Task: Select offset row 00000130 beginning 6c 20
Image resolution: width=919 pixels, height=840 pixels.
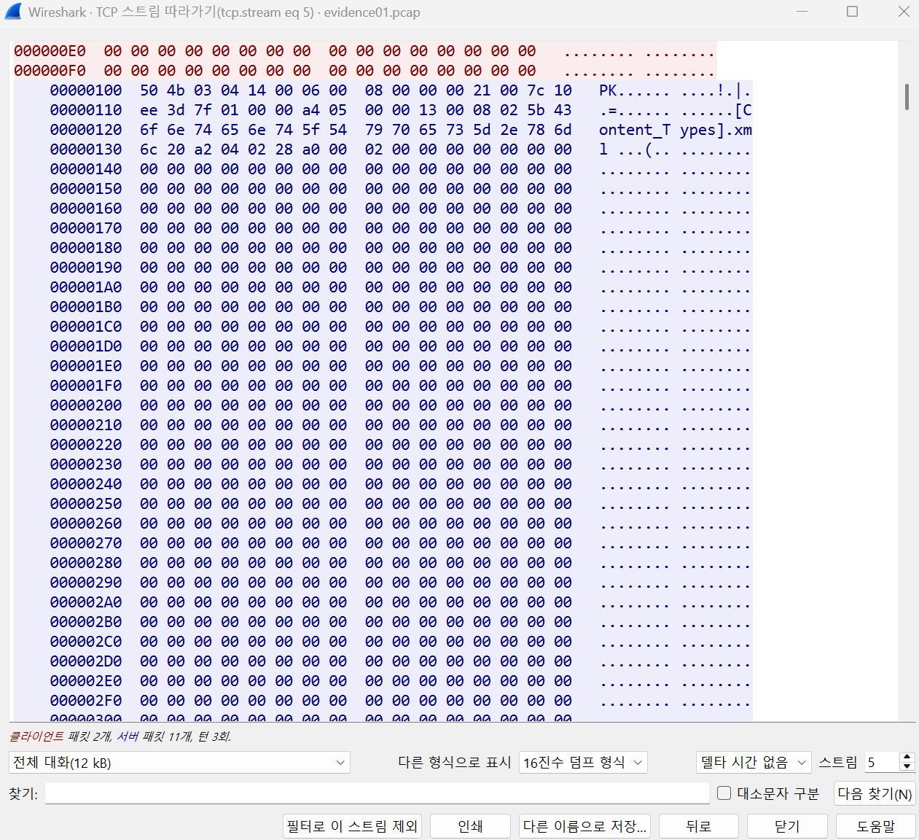Action: [x=401, y=149]
